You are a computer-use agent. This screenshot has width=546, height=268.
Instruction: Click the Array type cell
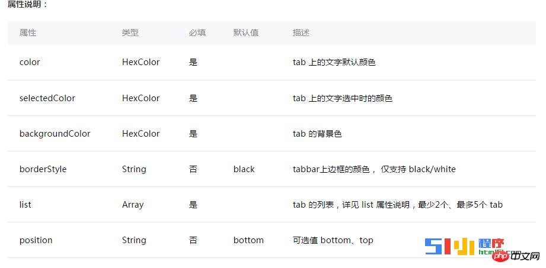133,205
